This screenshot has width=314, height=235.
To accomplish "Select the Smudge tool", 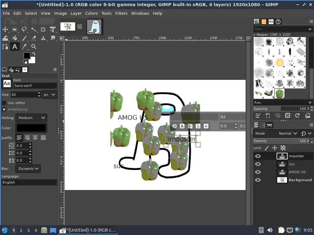I will point(53,38).
